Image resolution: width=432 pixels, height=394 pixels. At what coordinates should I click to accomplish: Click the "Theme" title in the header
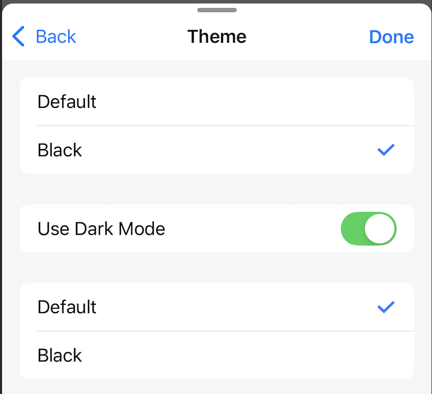tap(217, 37)
